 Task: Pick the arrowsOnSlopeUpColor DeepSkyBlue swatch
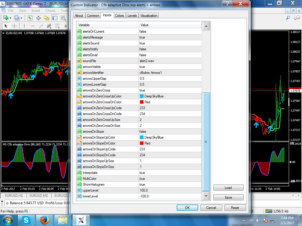pyautogui.click(x=142, y=137)
